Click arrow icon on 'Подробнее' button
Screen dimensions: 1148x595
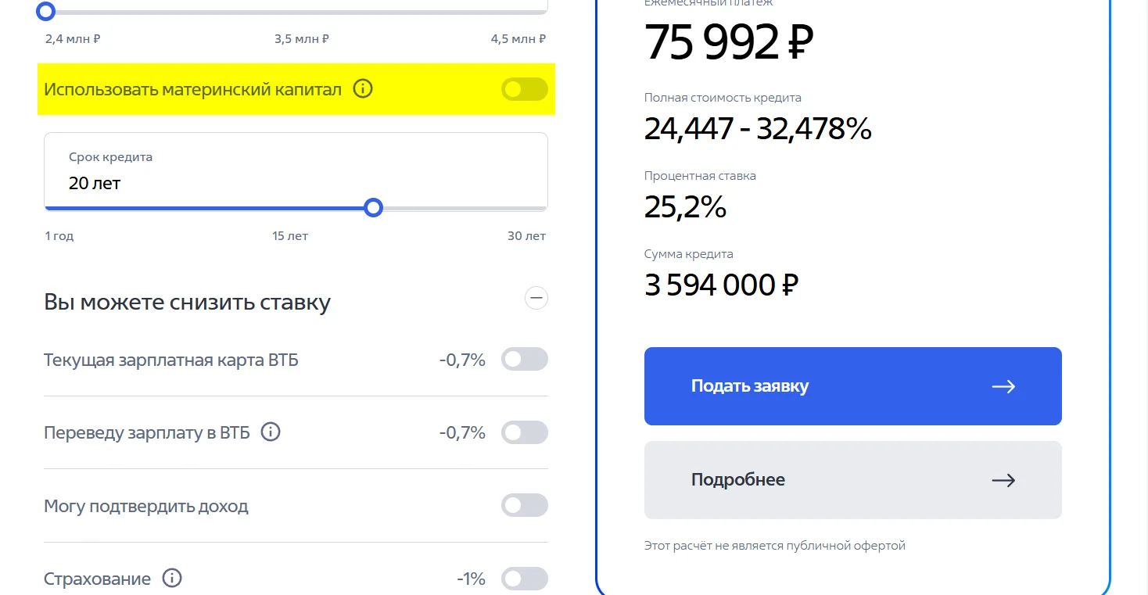point(1003,480)
